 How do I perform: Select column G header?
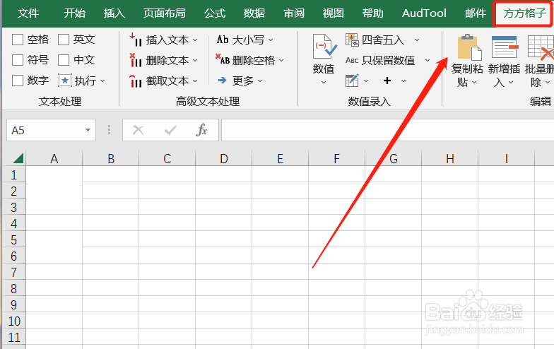(x=393, y=158)
